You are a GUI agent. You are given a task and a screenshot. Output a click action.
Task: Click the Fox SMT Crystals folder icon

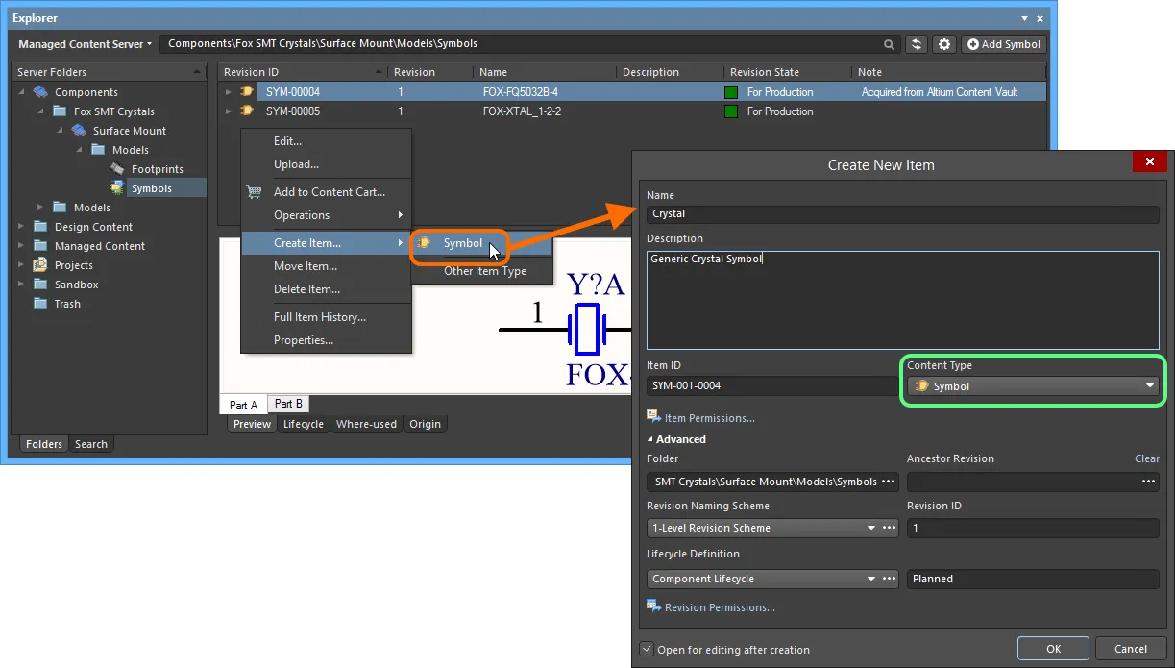pos(60,111)
